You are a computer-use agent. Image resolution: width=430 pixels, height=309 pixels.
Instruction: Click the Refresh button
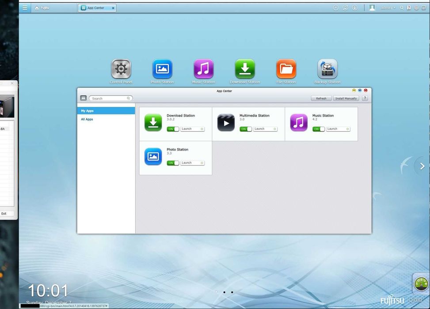pyautogui.click(x=321, y=98)
